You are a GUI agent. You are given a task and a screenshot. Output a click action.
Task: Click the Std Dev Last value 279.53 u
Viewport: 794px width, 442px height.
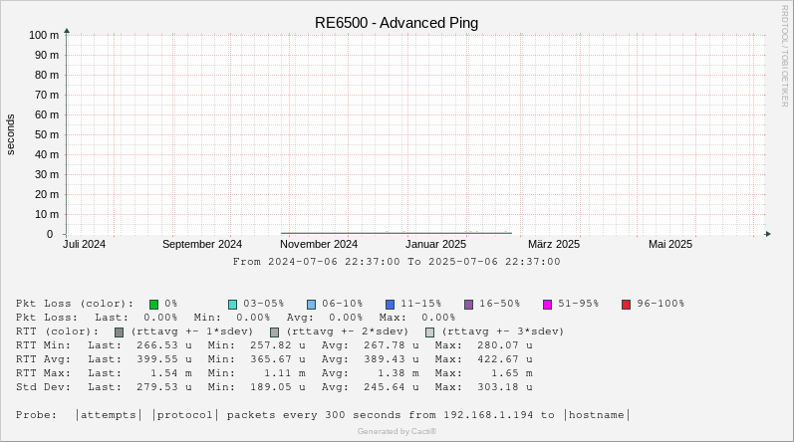(164, 387)
